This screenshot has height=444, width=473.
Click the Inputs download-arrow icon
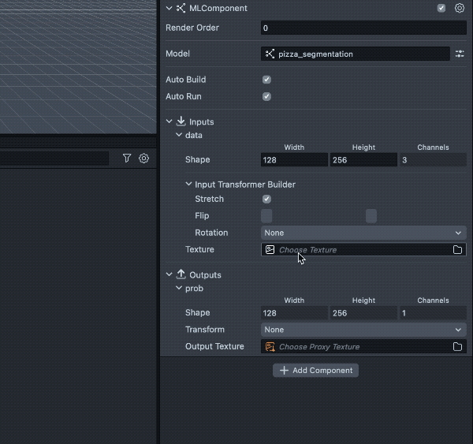(181, 121)
